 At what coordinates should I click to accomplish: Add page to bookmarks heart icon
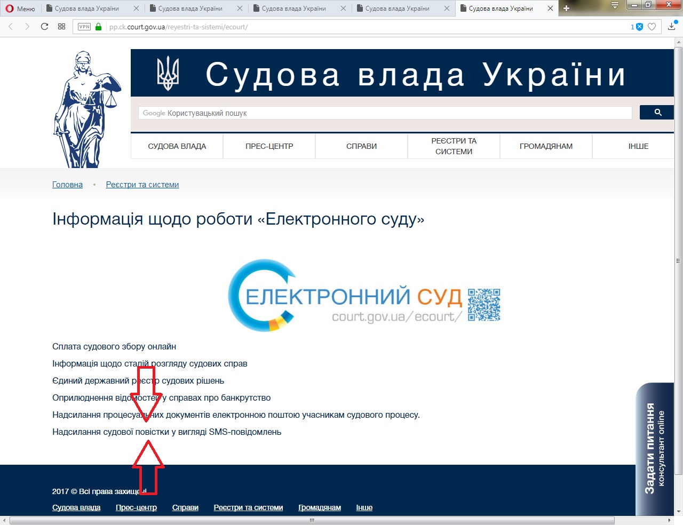pos(652,27)
